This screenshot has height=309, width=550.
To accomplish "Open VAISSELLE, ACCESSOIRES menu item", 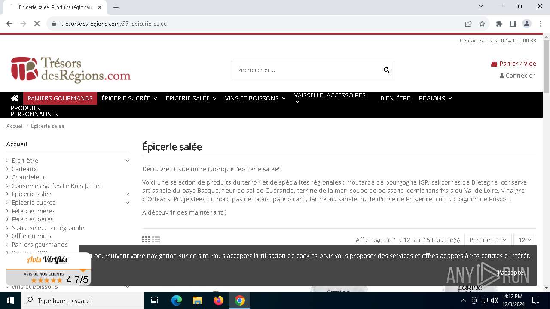I will click(x=330, y=98).
